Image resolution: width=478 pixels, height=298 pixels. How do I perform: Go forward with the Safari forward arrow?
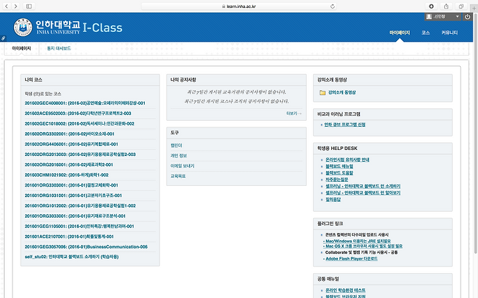coord(15,6)
